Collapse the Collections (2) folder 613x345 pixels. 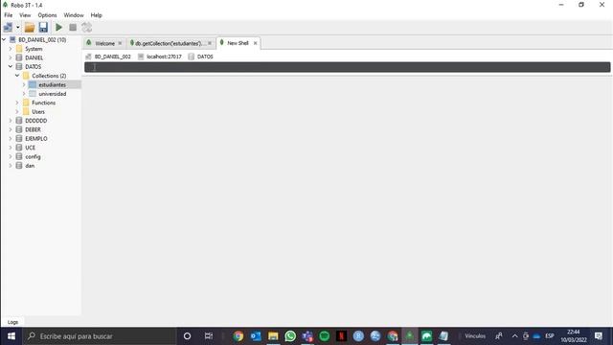[x=17, y=76]
